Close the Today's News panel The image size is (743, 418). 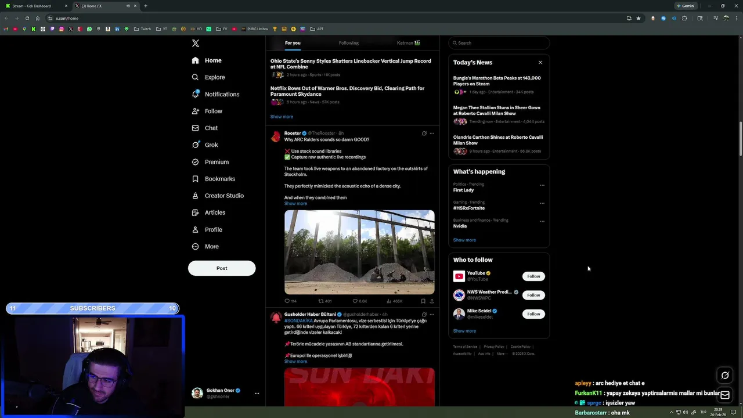(x=540, y=62)
